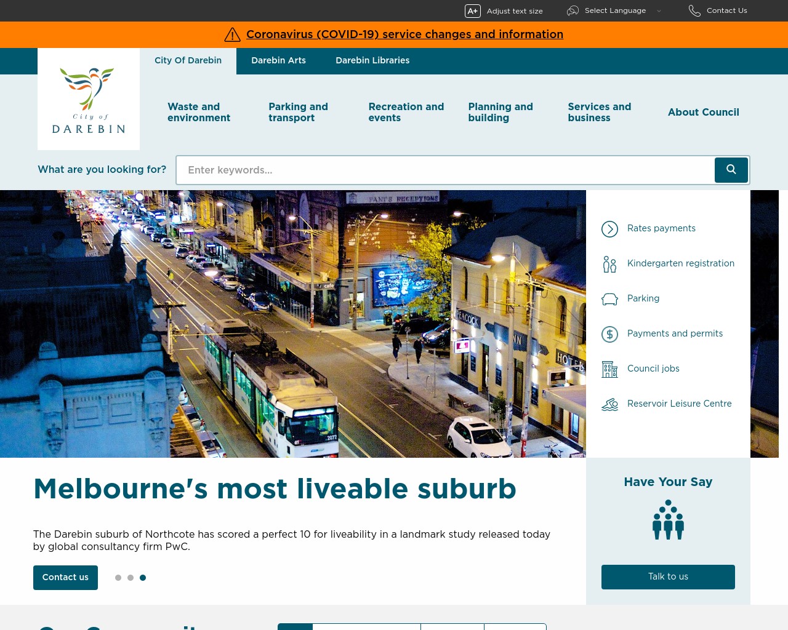
Task: Click the Contact Us phone icon
Action: click(694, 10)
